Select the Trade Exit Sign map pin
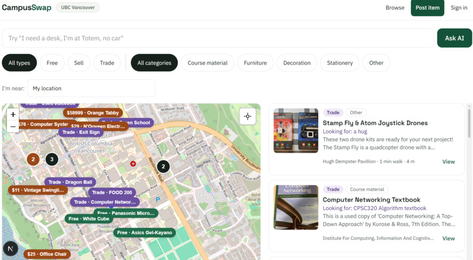The image size is (473, 260). tap(81, 132)
